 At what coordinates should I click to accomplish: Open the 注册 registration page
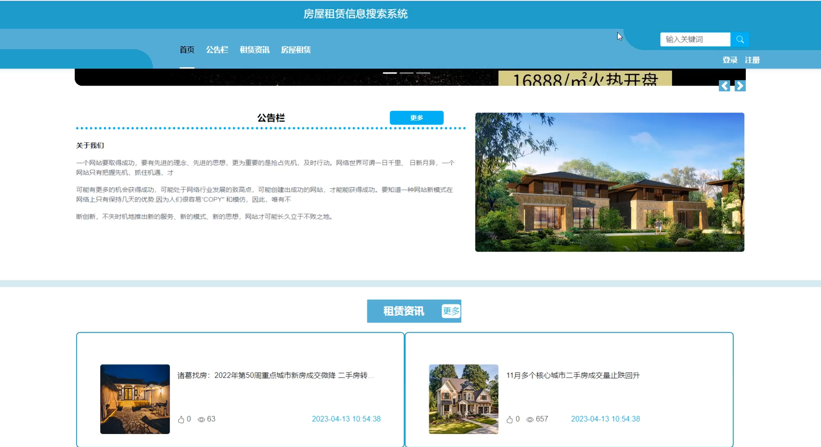[752, 59]
